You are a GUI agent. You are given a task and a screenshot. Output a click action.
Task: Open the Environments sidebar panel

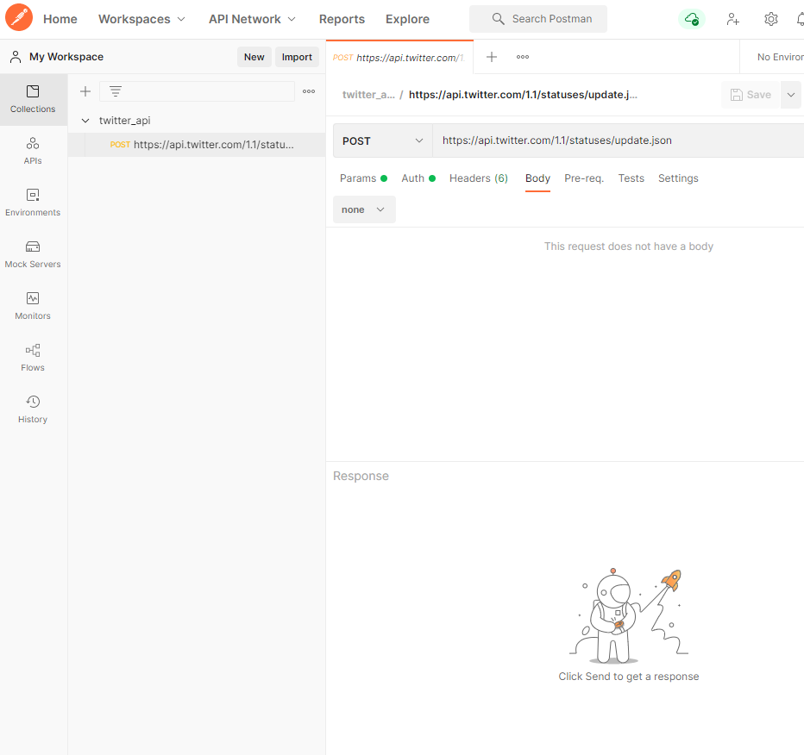pyautogui.click(x=33, y=203)
